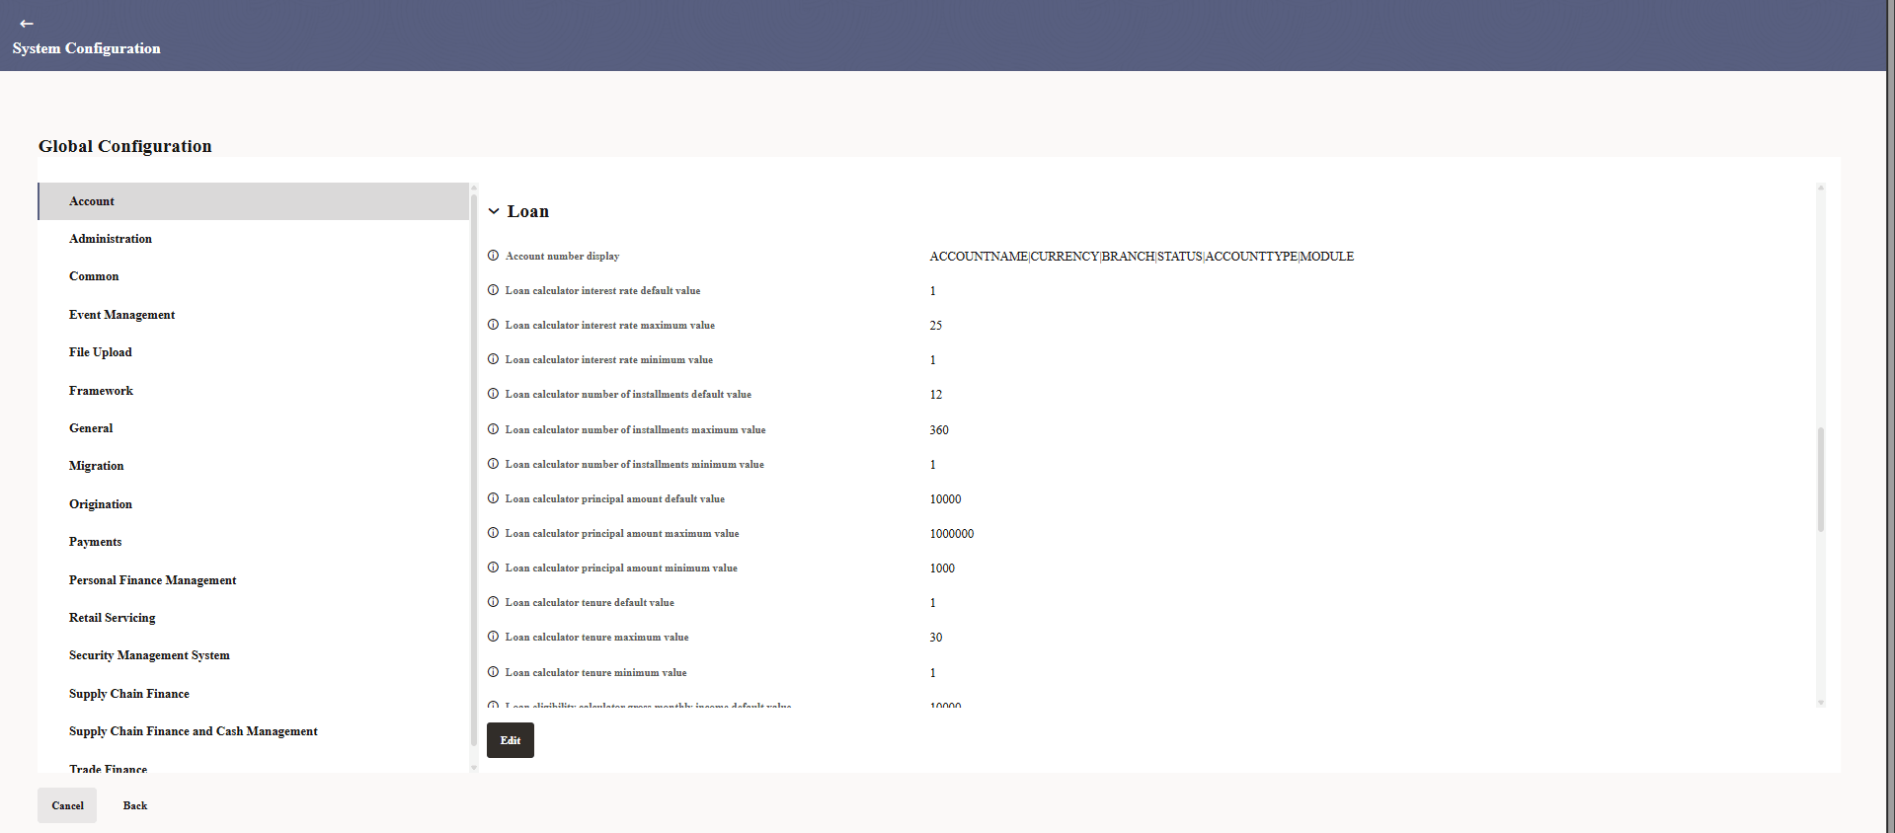Open the General category
1895x833 pixels.
pyautogui.click(x=253, y=428)
